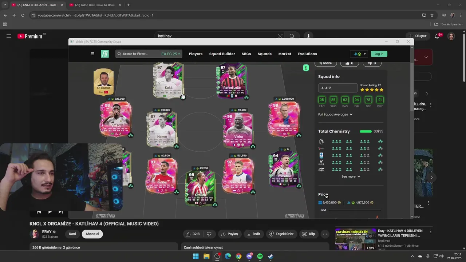Open YouTube guide menu icon
This screenshot has width=466, height=262.
coord(9,36)
